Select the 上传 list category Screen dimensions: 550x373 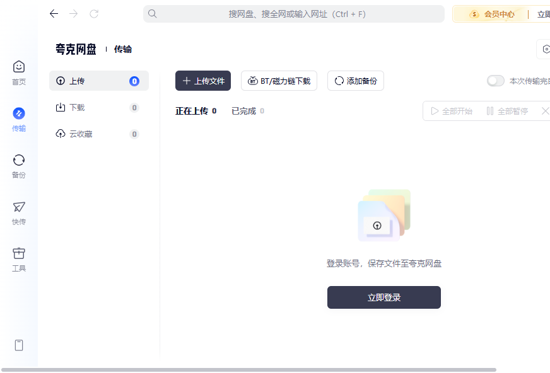pyautogui.click(x=99, y=81)
